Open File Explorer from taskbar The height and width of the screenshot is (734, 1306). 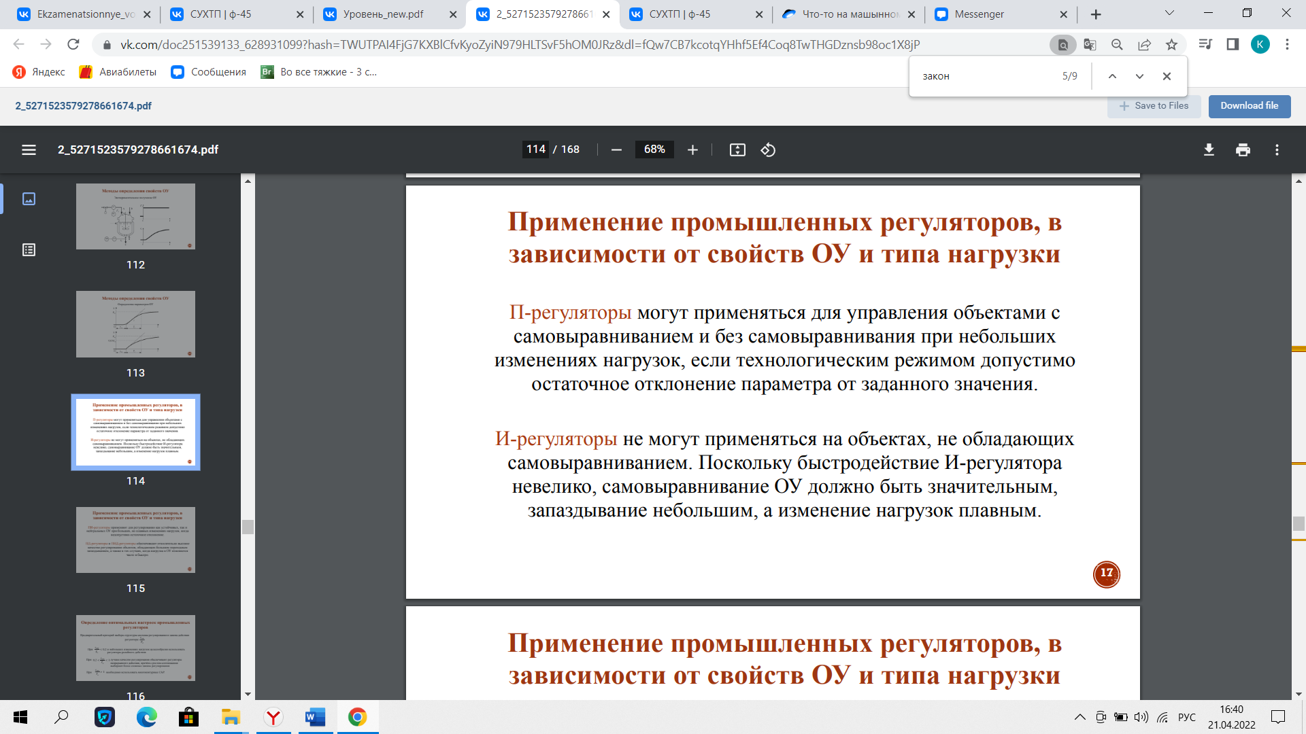(231, 717)
